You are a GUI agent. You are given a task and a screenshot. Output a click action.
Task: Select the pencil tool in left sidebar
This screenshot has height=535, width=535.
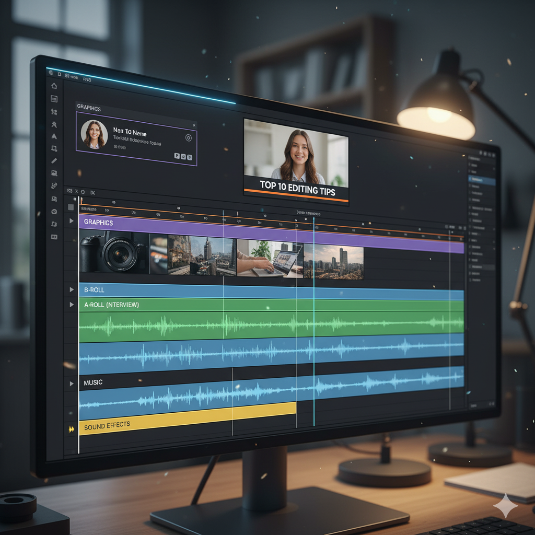(x=54, y=160)
